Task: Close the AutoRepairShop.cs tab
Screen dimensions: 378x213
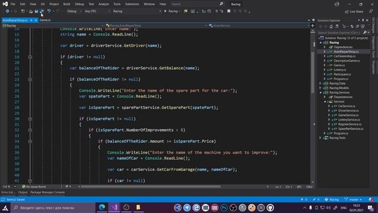Action: click(x=35, y=20)
